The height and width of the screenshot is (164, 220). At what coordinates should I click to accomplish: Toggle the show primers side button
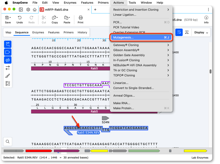(8, 60)
